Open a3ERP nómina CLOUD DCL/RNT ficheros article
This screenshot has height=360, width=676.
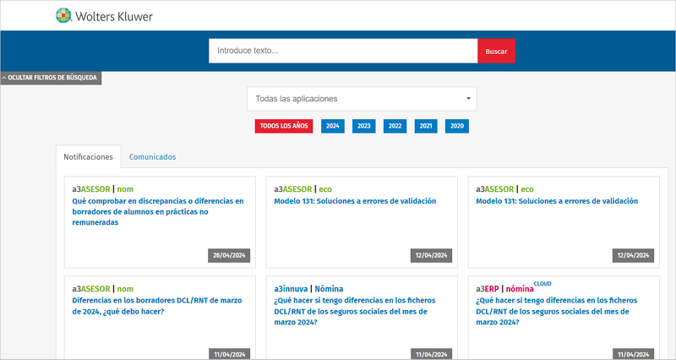(x=557, y=311)
